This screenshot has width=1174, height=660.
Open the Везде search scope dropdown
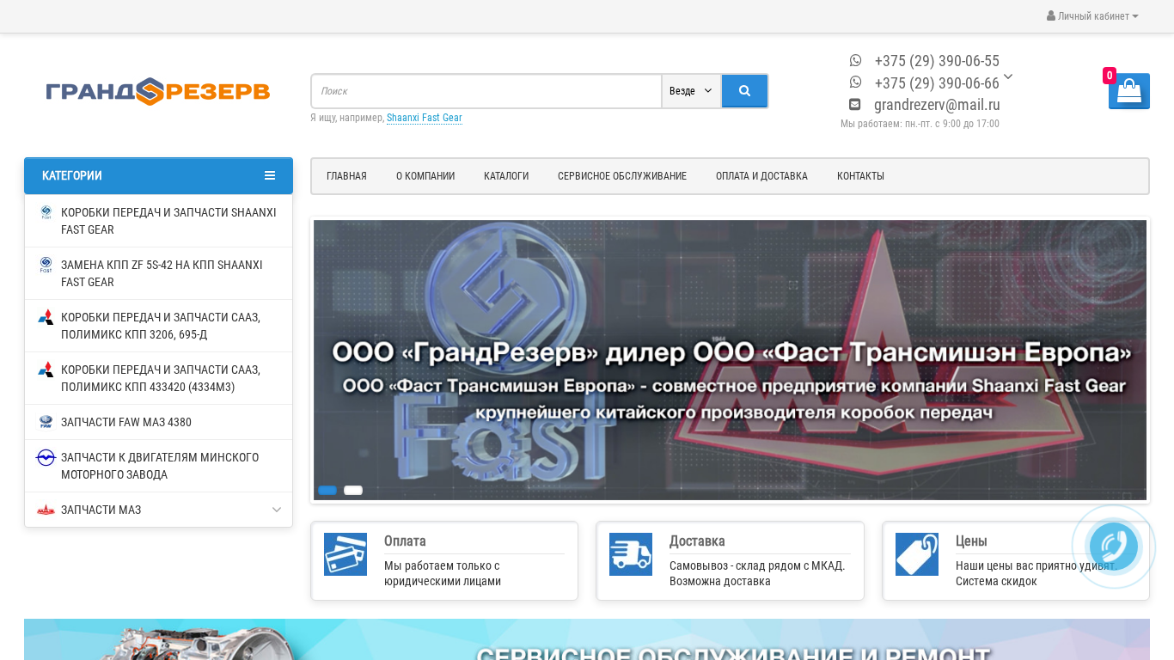click(x=691, y=91)
